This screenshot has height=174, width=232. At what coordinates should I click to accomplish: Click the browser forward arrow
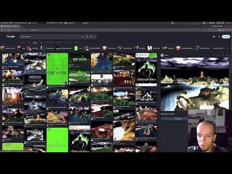coord(5,30)
